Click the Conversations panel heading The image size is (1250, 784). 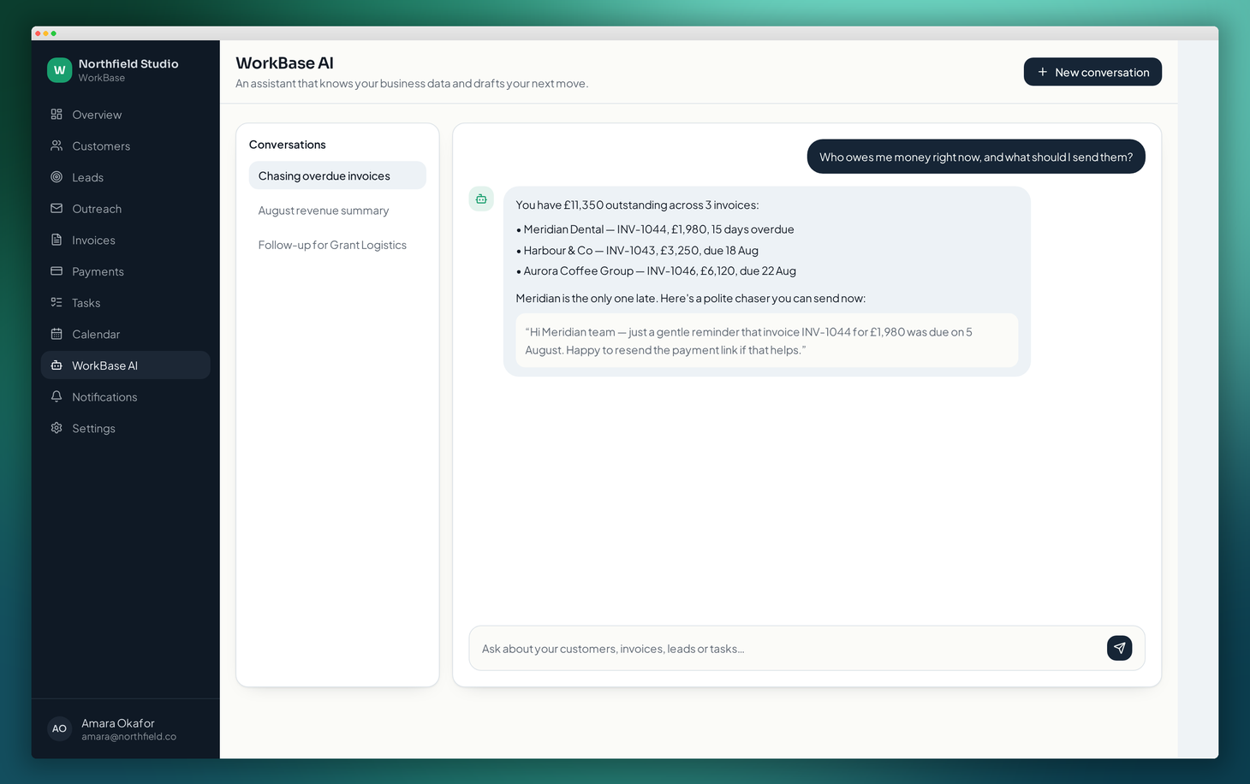click(287, 145)
